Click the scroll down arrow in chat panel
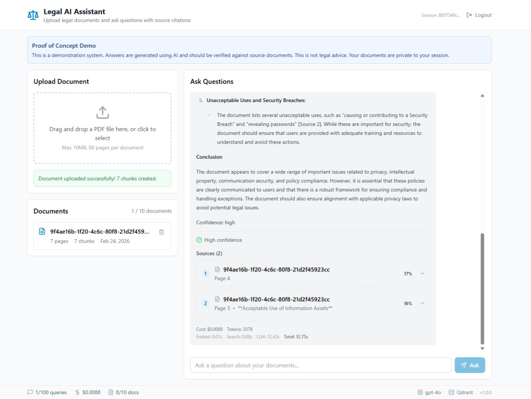Image resolution: width=531 pixels, height=399 pixels. pyautogui.click(x=482, y=349)
